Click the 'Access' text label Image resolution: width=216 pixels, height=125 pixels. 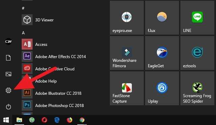[41, 44]
